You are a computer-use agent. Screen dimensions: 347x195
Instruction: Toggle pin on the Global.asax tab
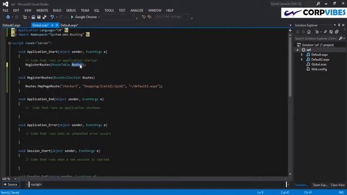coord(52,25)
